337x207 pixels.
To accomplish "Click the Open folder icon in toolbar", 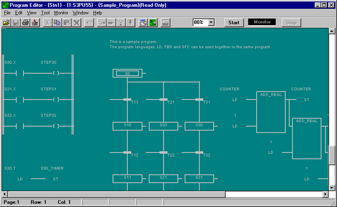I will tap(6, 23).
